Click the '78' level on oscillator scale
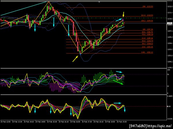Viewport: 173px width, 129px height. 168,75
